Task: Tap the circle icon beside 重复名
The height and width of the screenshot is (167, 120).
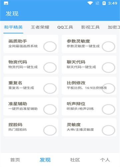Action: pyautogui.click(x=50, y=89)
